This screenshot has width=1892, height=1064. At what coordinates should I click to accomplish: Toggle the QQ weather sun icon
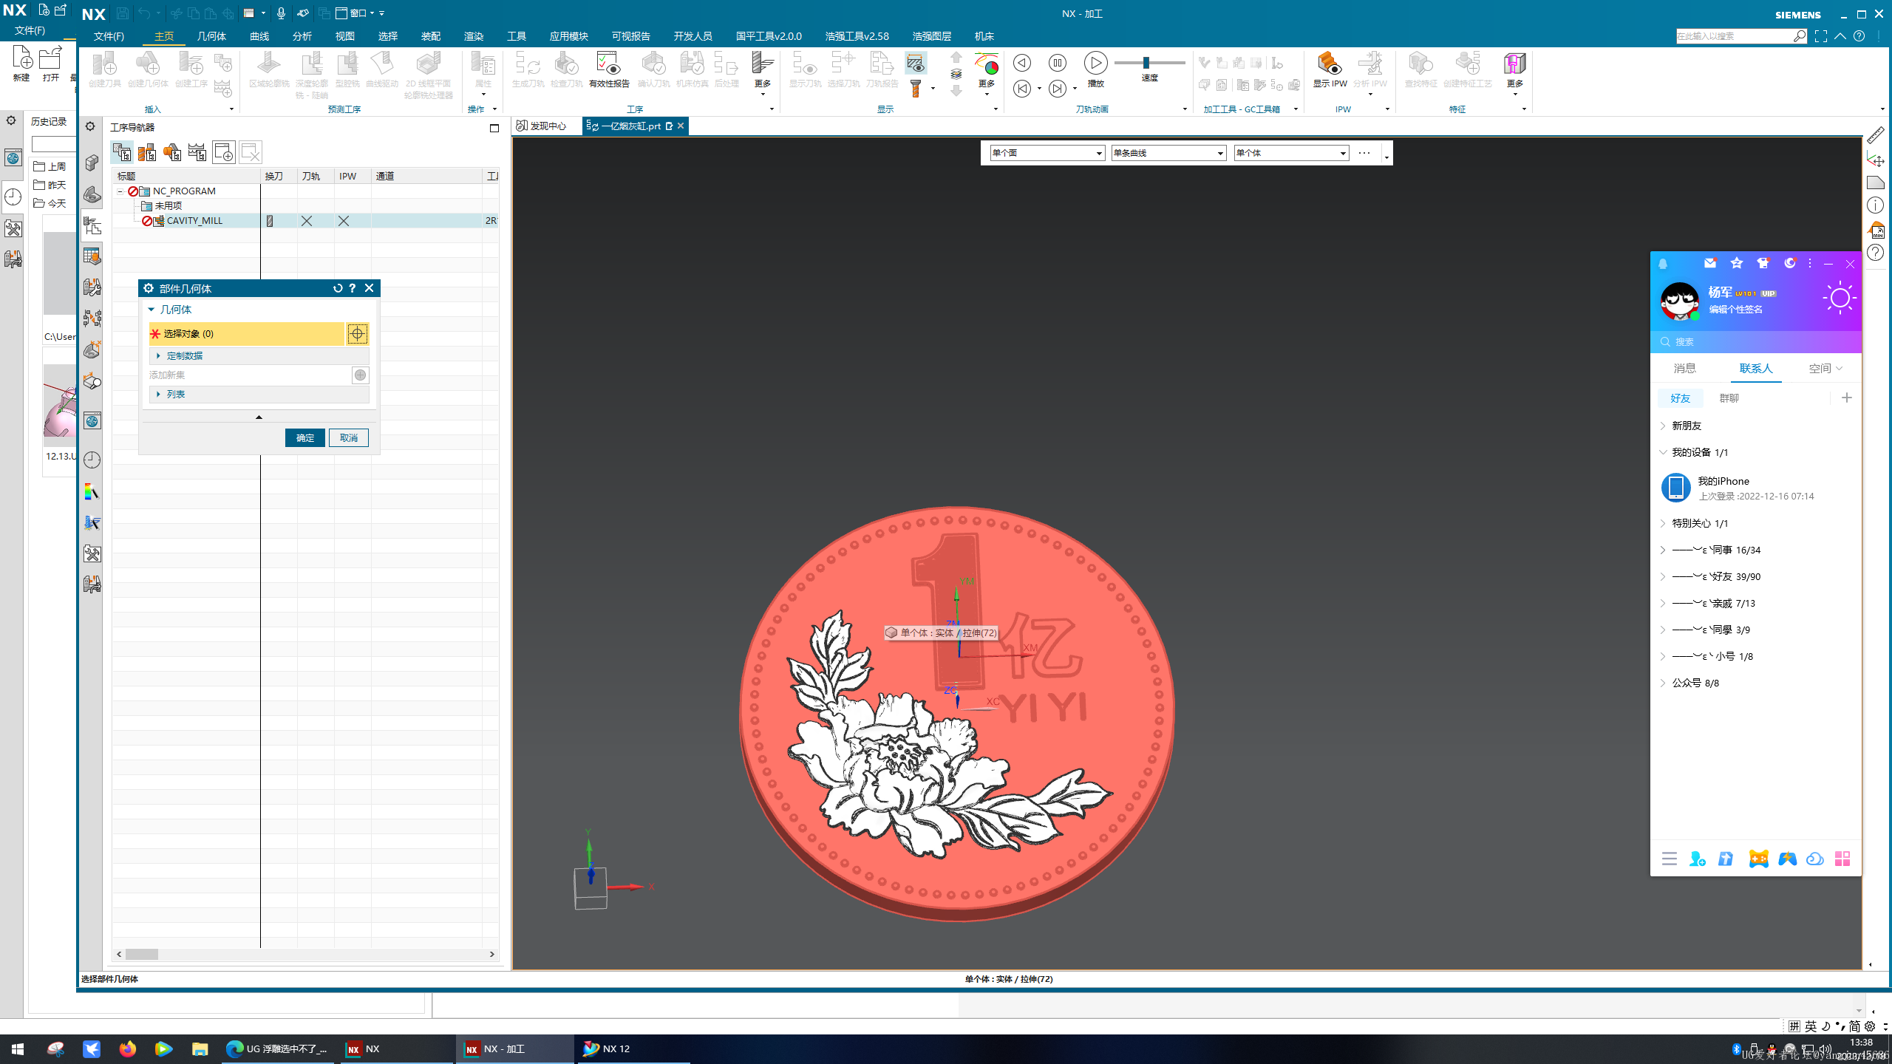point(1839,299)
